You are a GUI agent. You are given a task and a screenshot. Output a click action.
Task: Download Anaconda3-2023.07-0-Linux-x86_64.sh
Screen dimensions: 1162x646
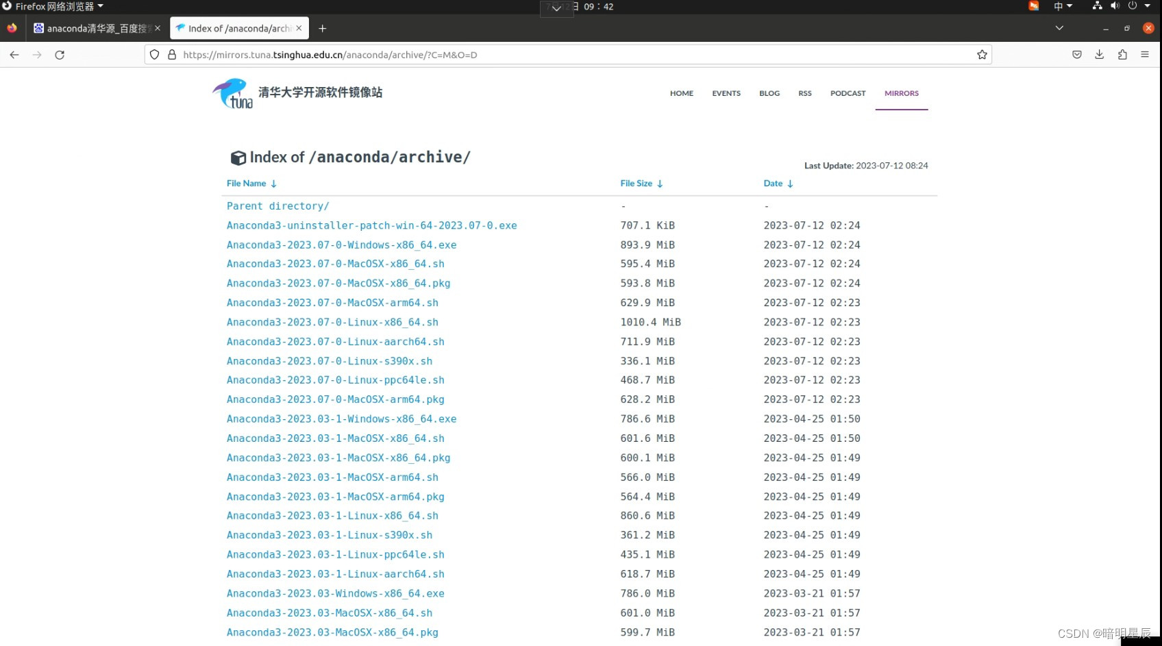[x=332, y=323]
